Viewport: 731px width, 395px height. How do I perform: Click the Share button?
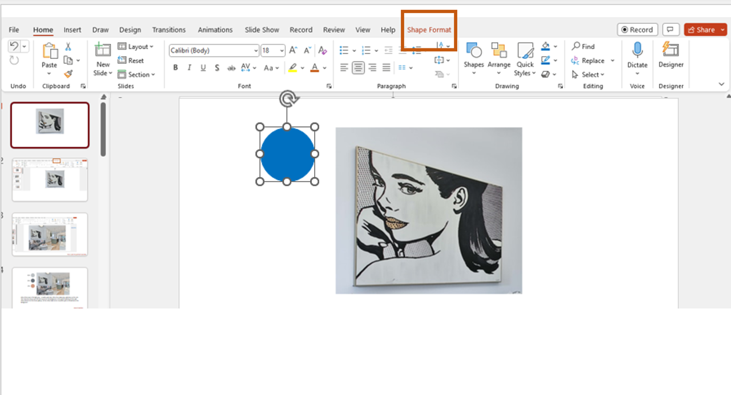click(705, 30)
